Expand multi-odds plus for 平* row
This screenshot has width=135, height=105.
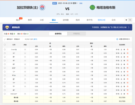(x=25, y=86)
